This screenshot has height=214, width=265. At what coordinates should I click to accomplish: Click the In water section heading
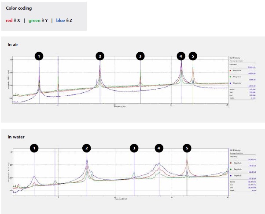pyautogui.click(x=17, y=137)
